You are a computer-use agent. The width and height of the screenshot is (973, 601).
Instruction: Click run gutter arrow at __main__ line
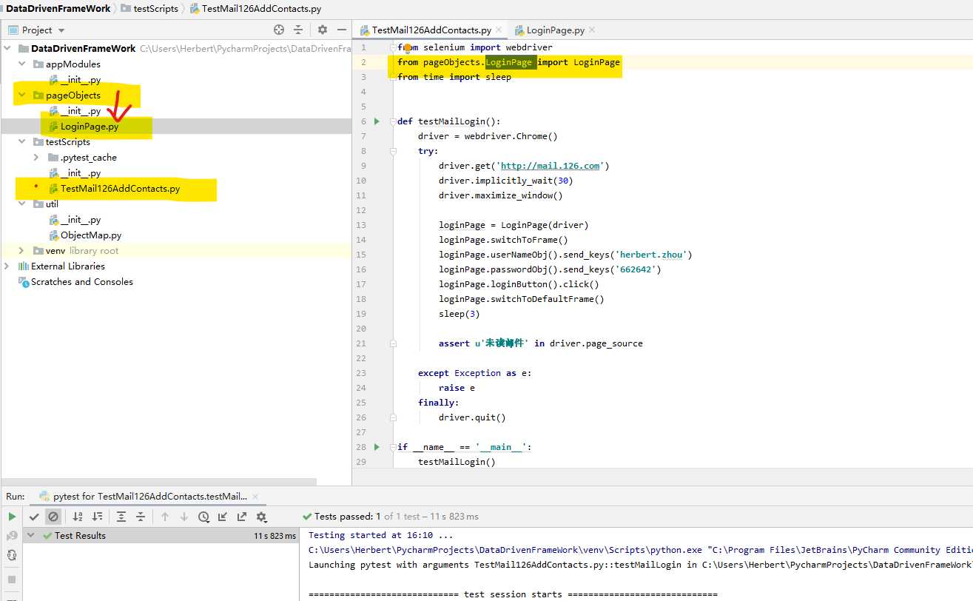[377, 446]
